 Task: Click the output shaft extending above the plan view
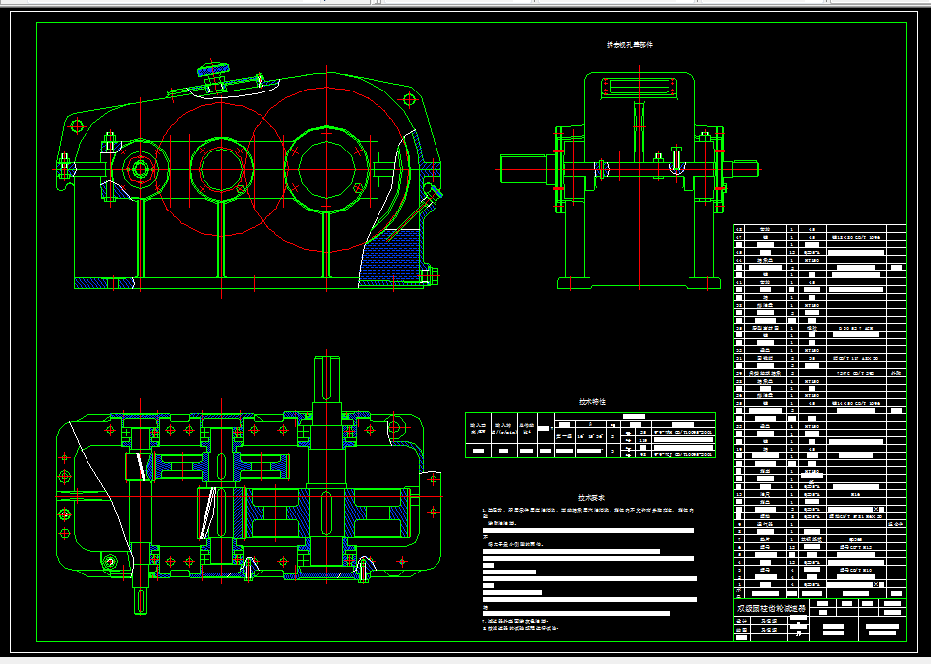coord(326,380)
